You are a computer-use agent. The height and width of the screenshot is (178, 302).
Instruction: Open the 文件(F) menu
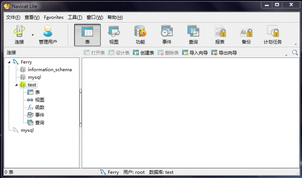[13, 17]
